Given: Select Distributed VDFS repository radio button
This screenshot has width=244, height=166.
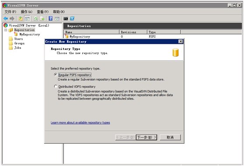Looking at the screenshot, I should click(x=56, y=86).
